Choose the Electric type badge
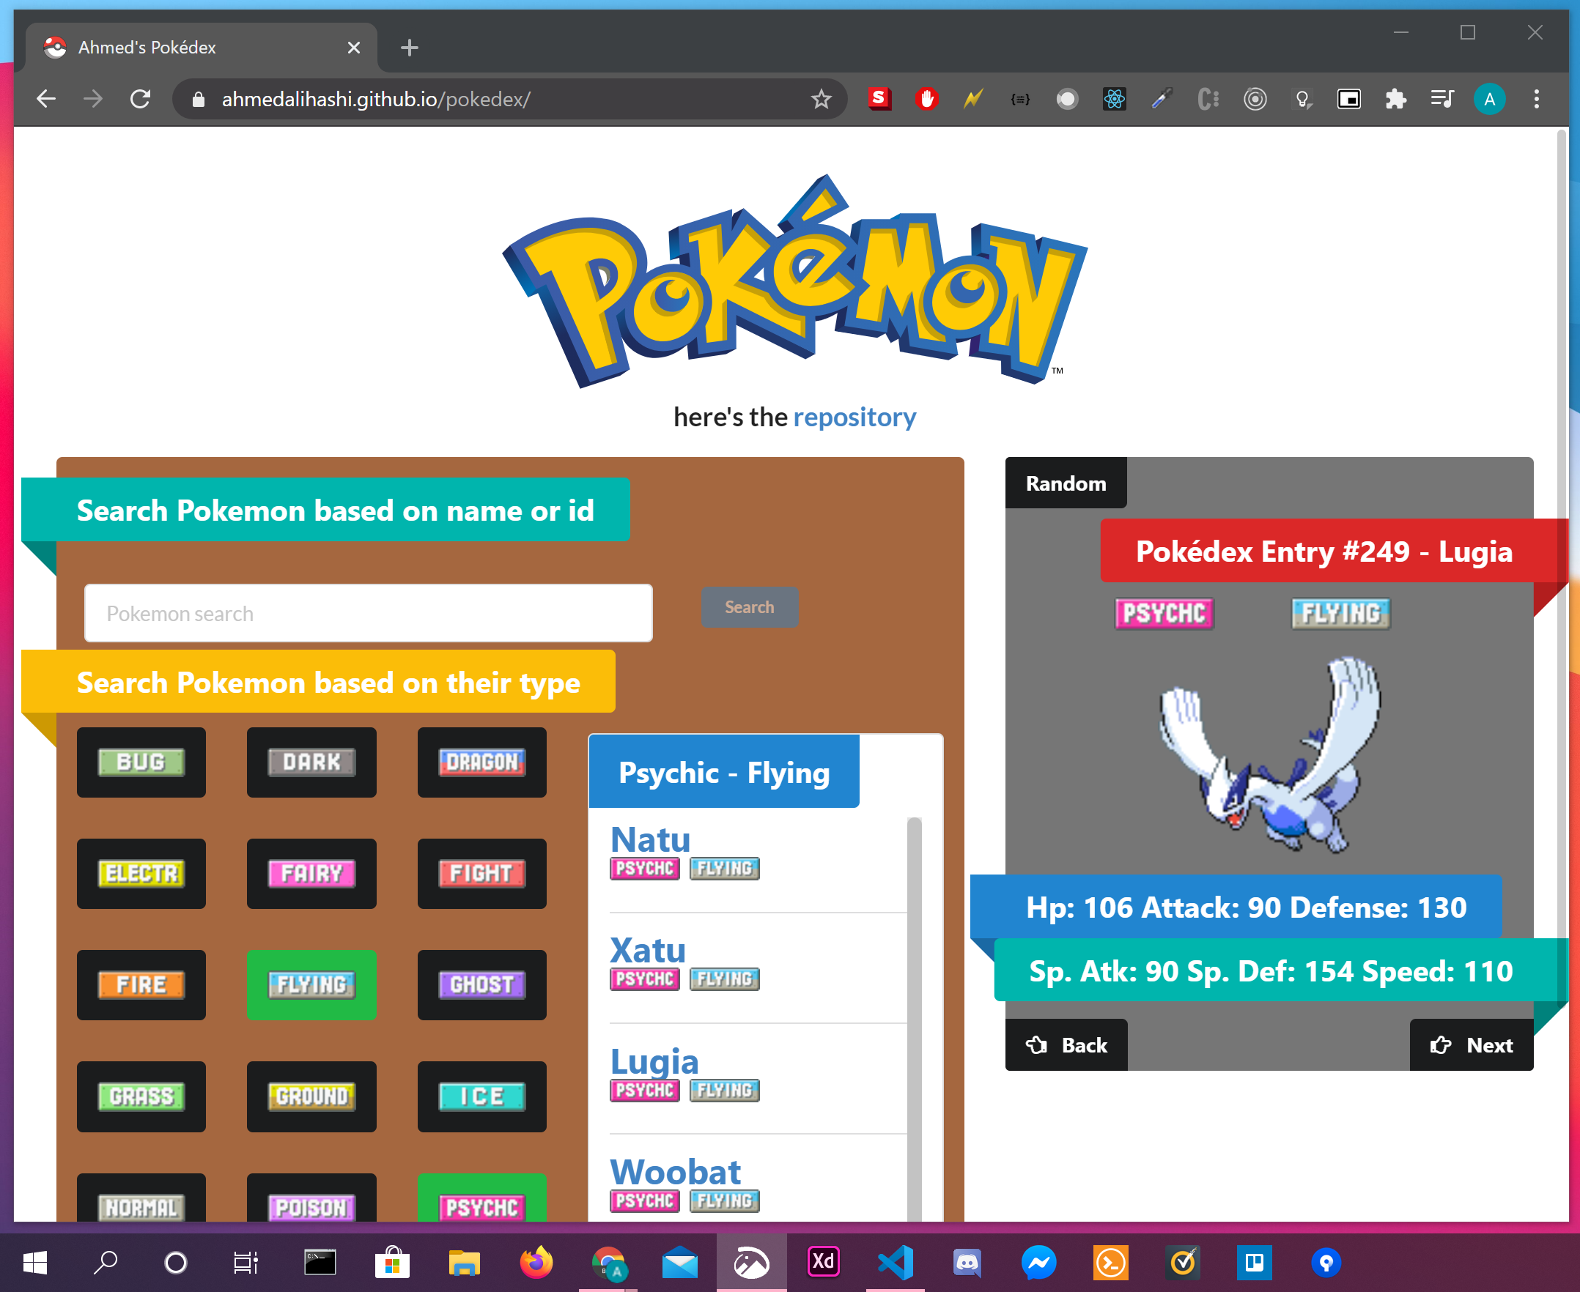 [141, 873]
